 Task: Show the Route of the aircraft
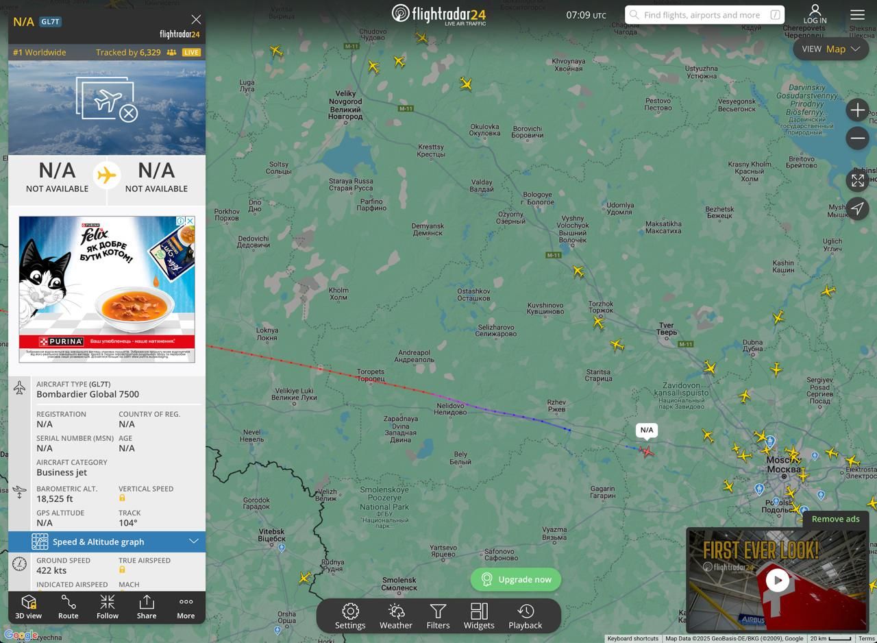coord(68,607)
